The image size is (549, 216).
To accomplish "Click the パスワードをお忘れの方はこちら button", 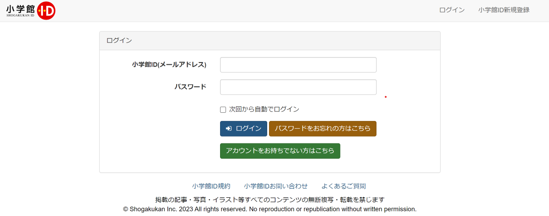I will pyautogui.click(x=323, y=129).
